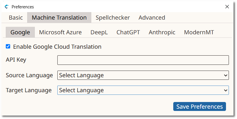Go to the Advanced tab
The image size is (237, 119).
(x=152, y=18)
